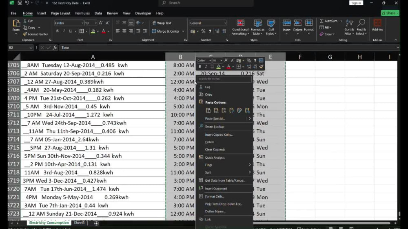The height and width of the screenshot is (229, 408).
Task: Select the Sheet3 worksheet tab
Action: point(79,223)
